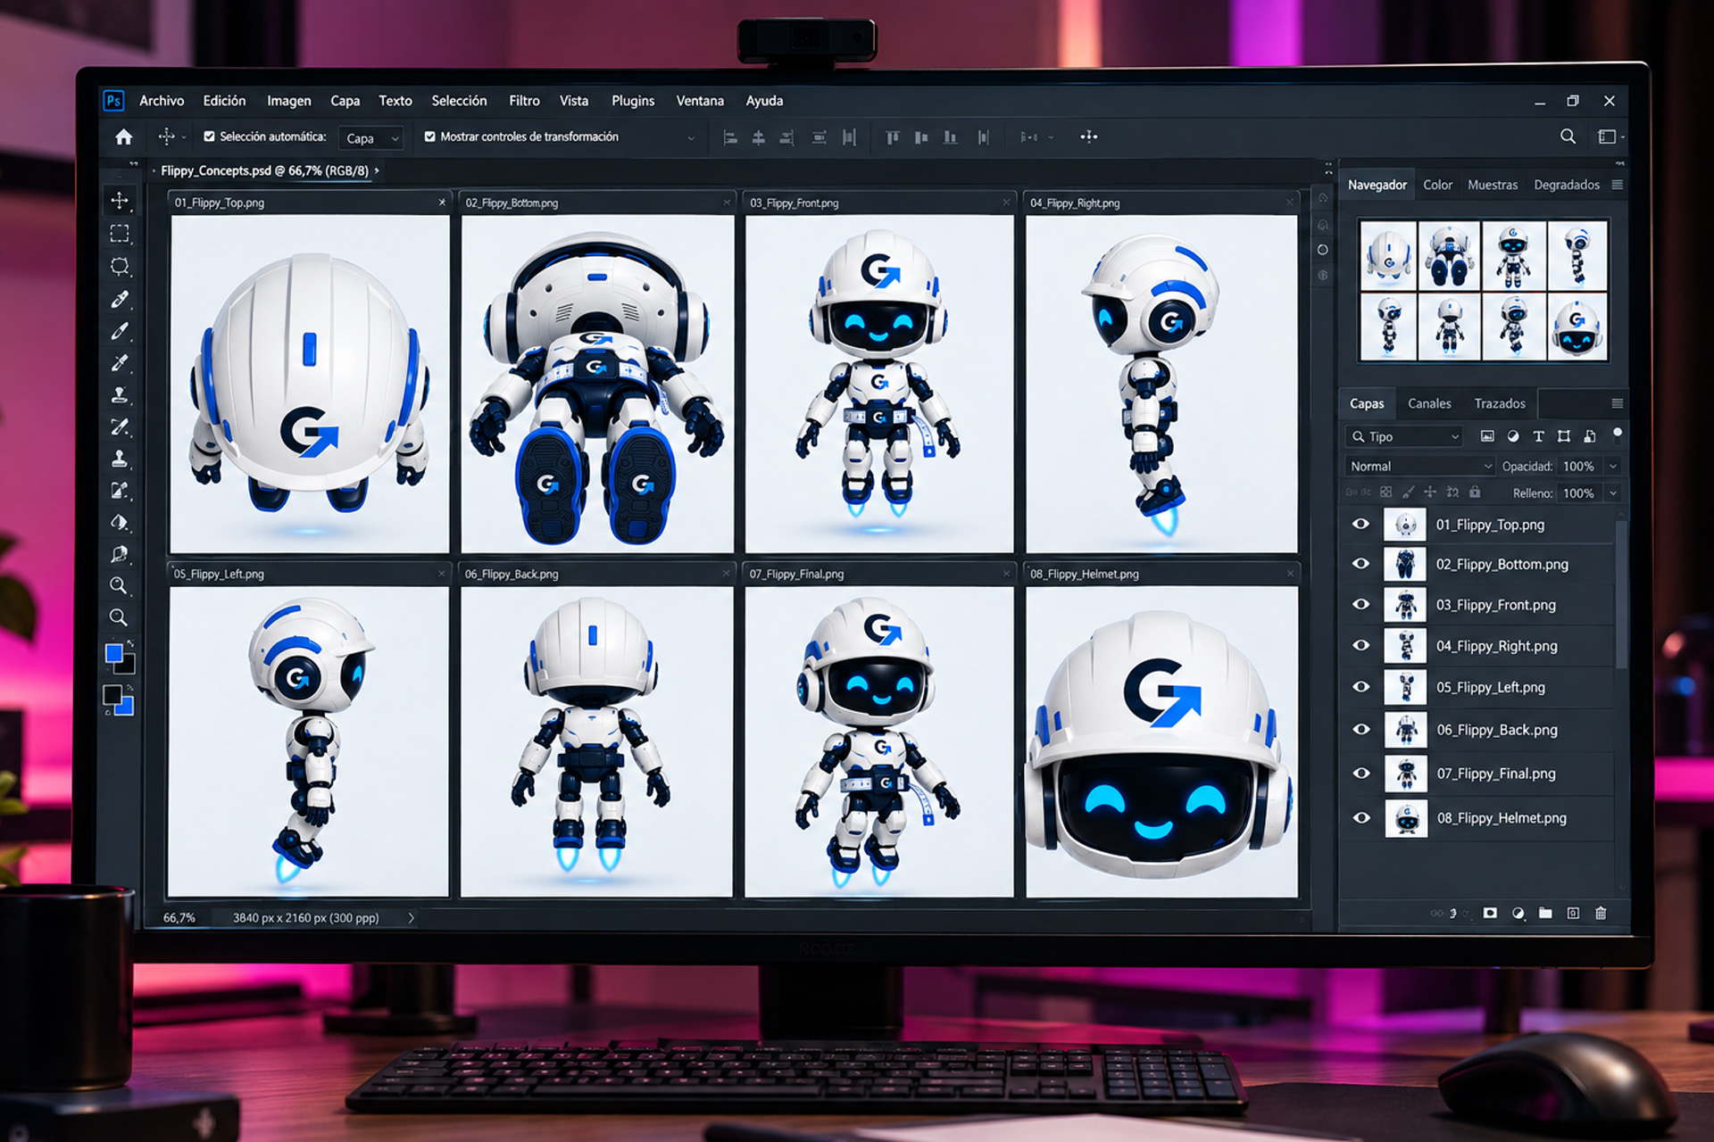Filter layers by smart objects icon
Viewport: 1714px width, 1142px height.
tap(1589, 436)
